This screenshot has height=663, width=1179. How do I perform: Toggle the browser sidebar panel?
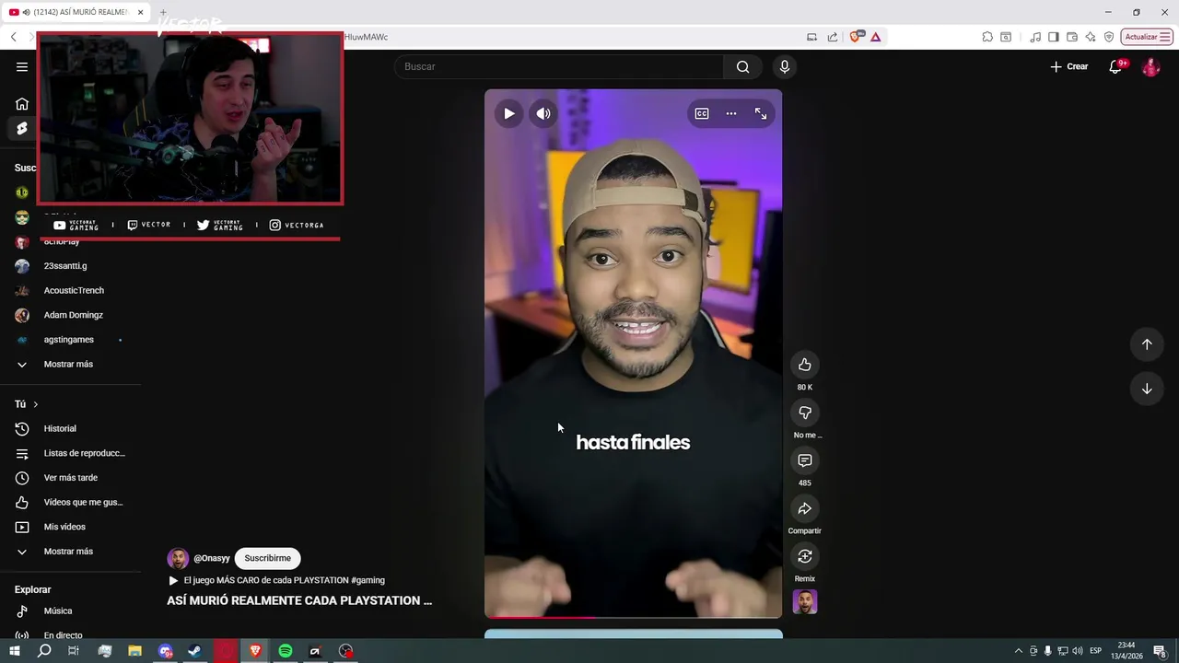pos(1054,37)
